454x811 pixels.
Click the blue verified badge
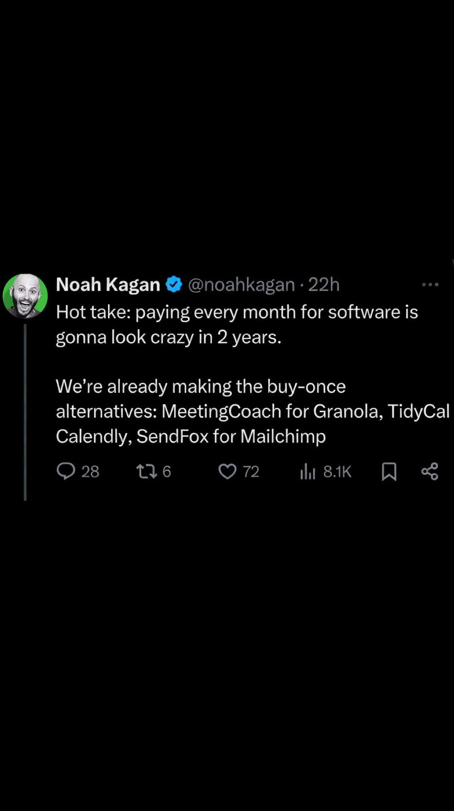coord(174,285)
